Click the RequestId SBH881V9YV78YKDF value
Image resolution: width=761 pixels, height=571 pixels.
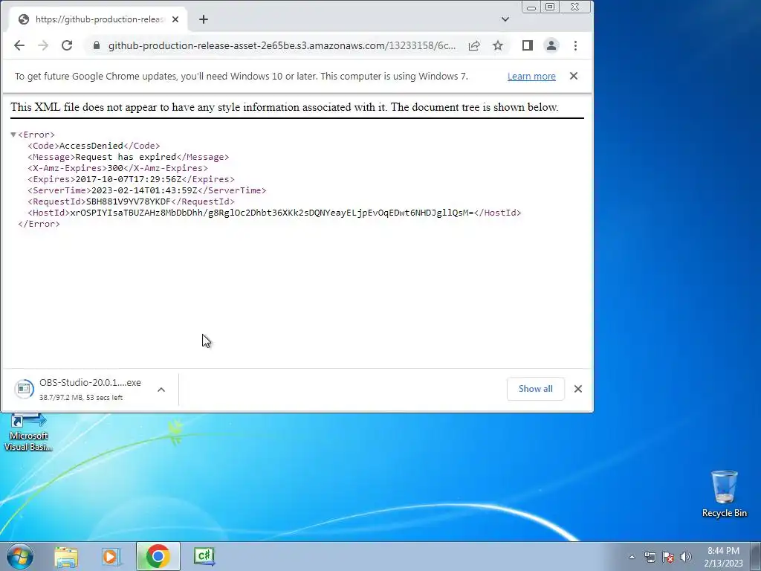point(129,201)
